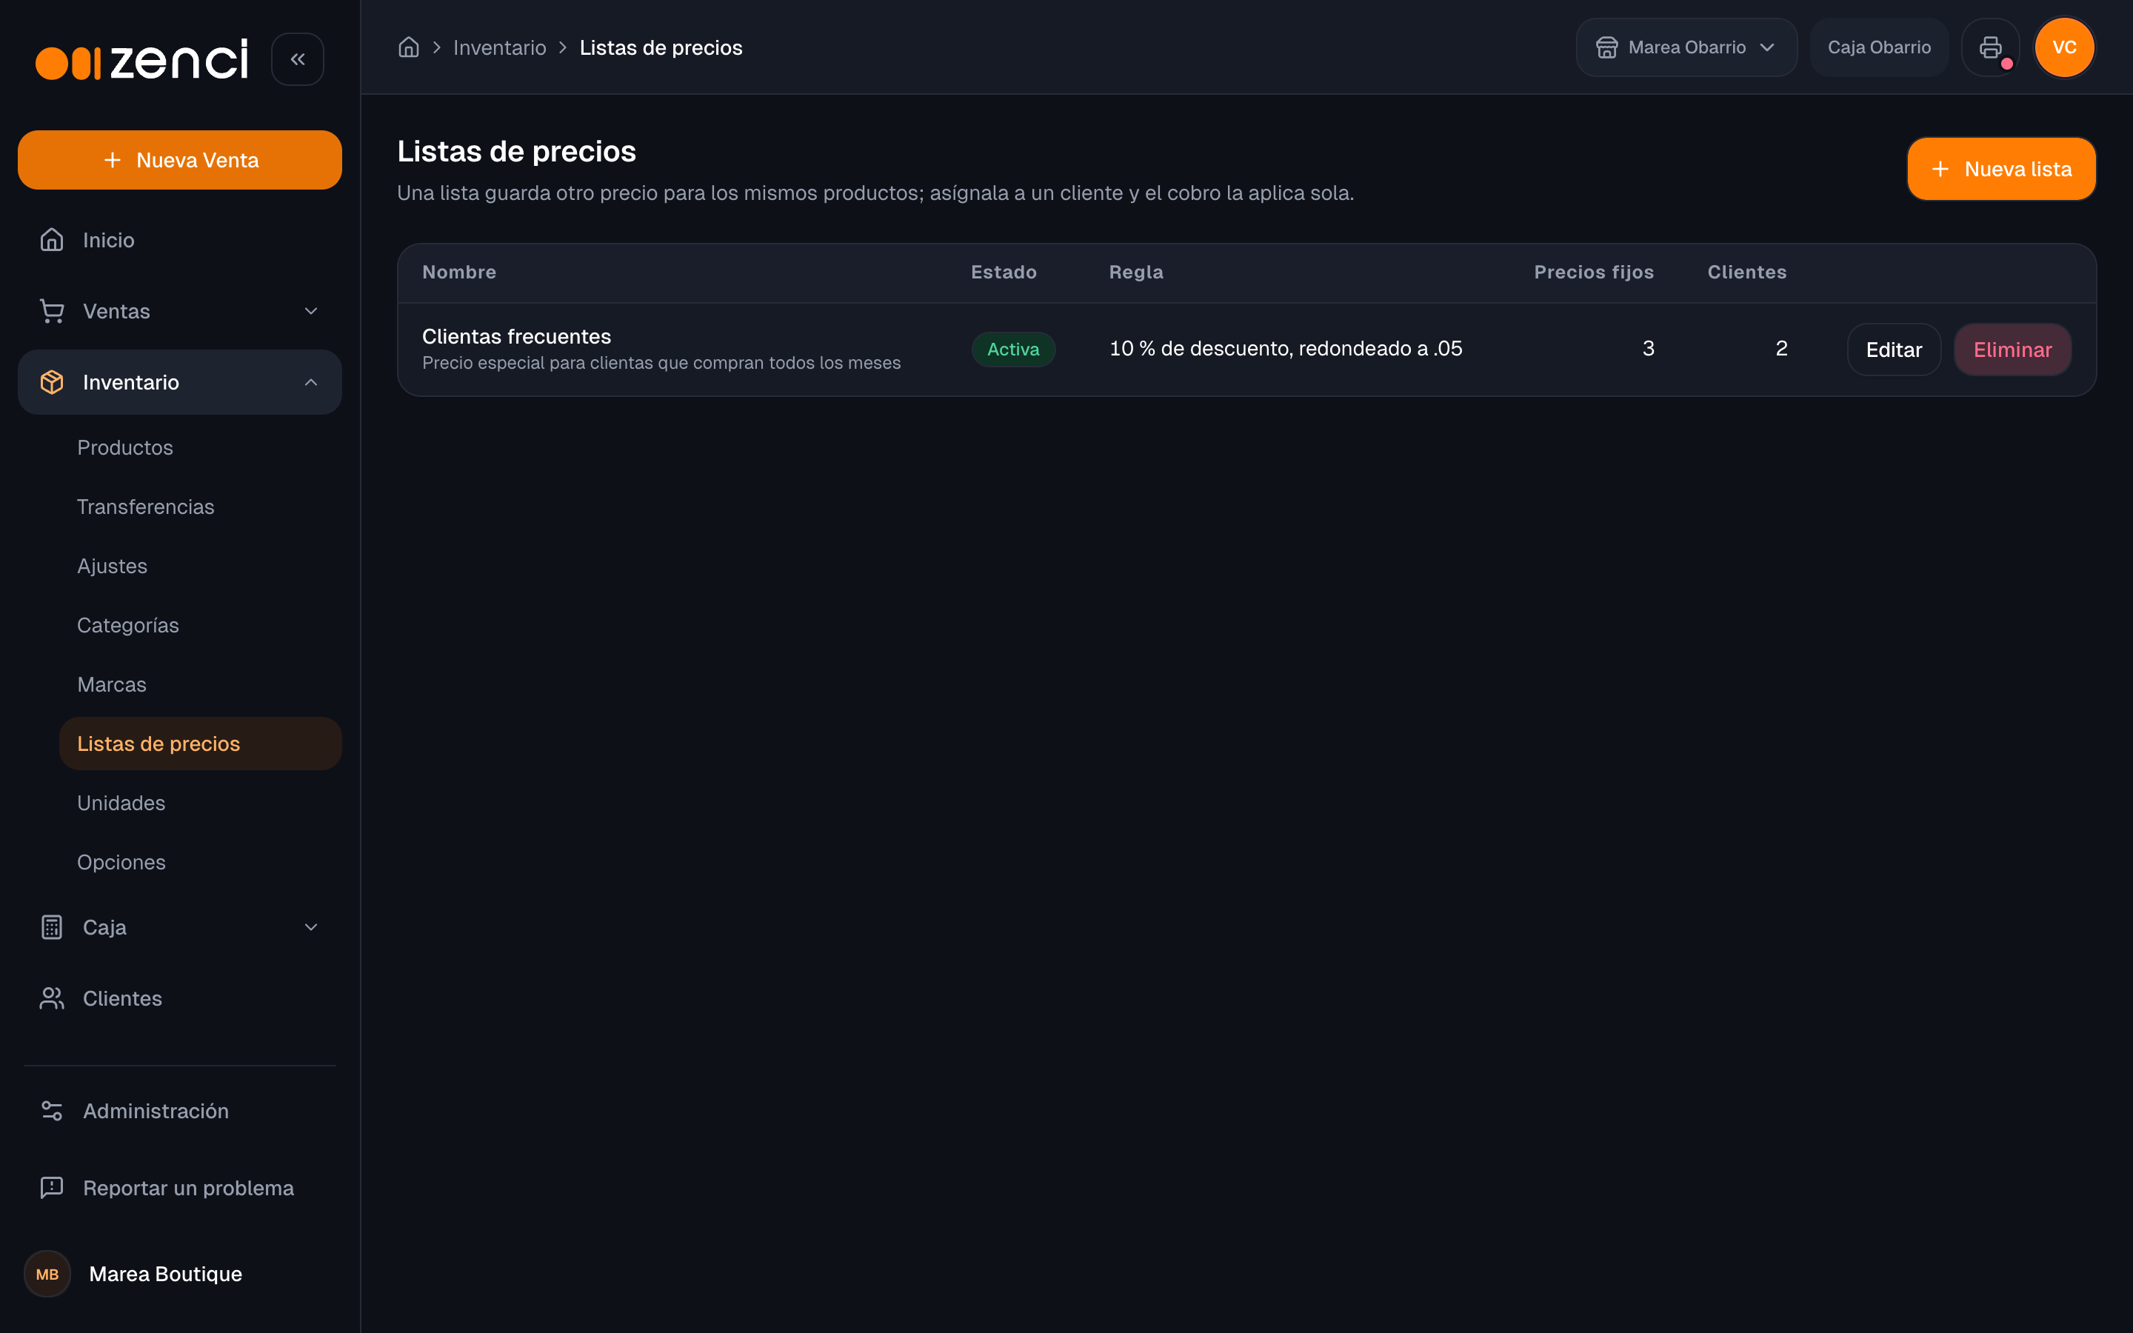The height and width of the screenshot is (1333, 2133).
Task: Click the Precios fijos column header
Action: pos(1594,273)
